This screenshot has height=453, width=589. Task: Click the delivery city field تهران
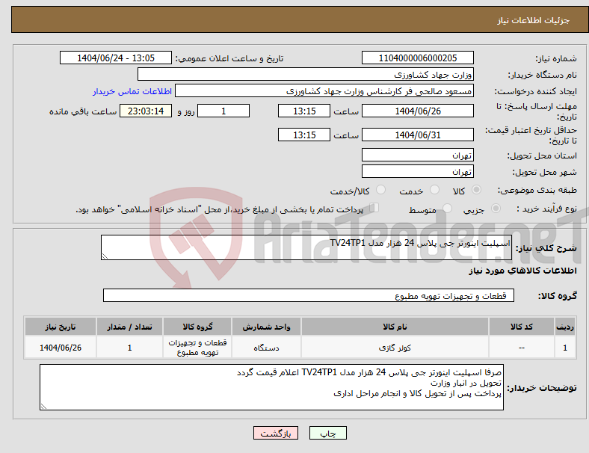pyautogui.click(x=418, y=171)
